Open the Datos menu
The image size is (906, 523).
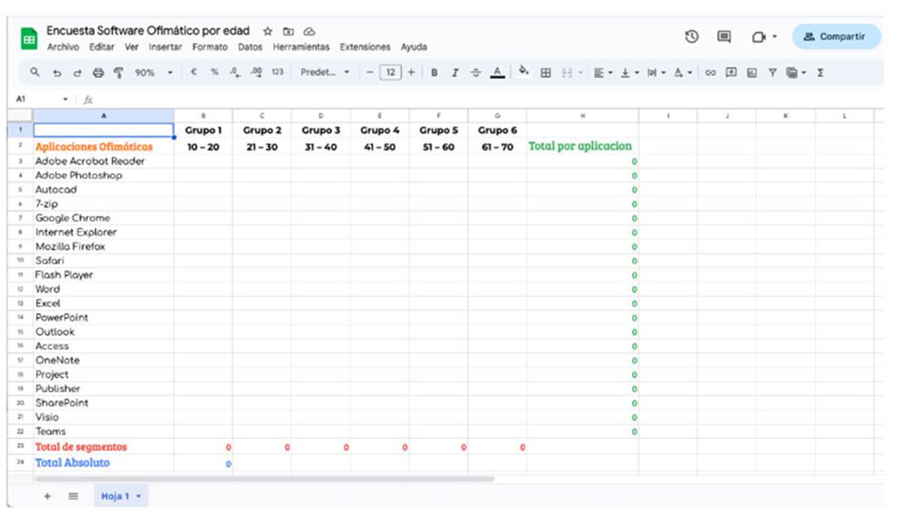250,47
